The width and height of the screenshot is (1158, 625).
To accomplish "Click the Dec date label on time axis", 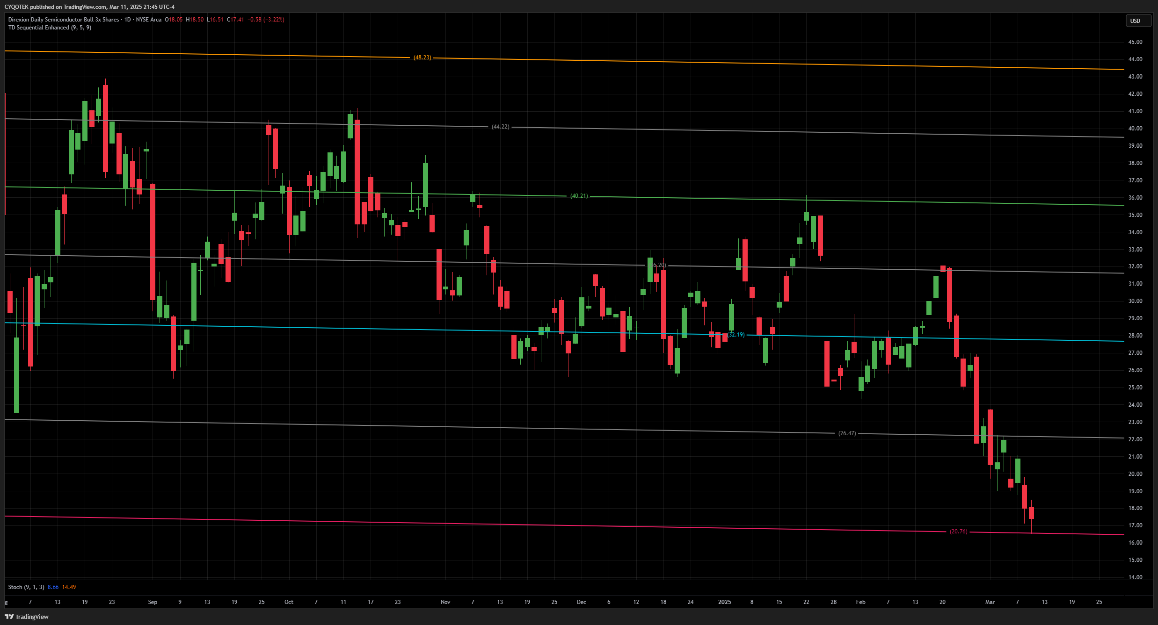I will coord(582,602).
